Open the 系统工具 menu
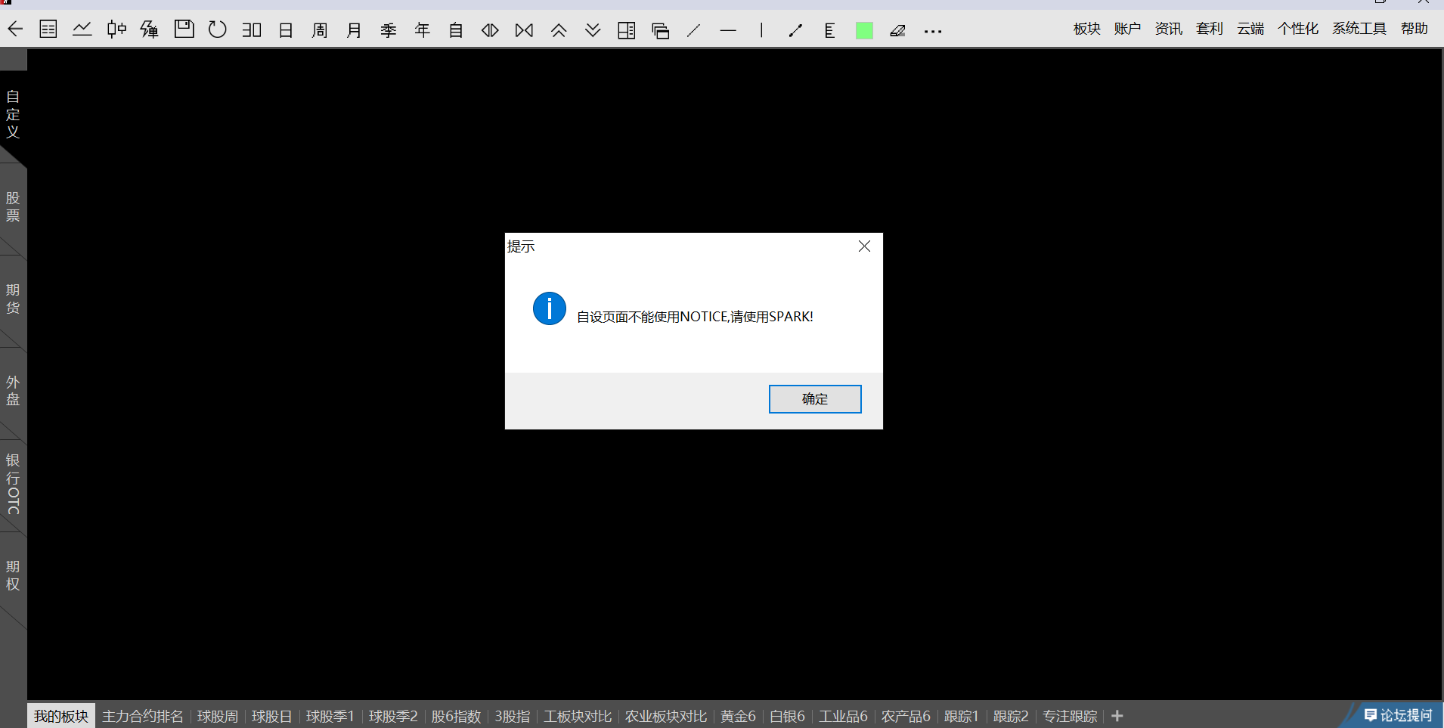This screenshot has width=1444, height=728. 1359,29
